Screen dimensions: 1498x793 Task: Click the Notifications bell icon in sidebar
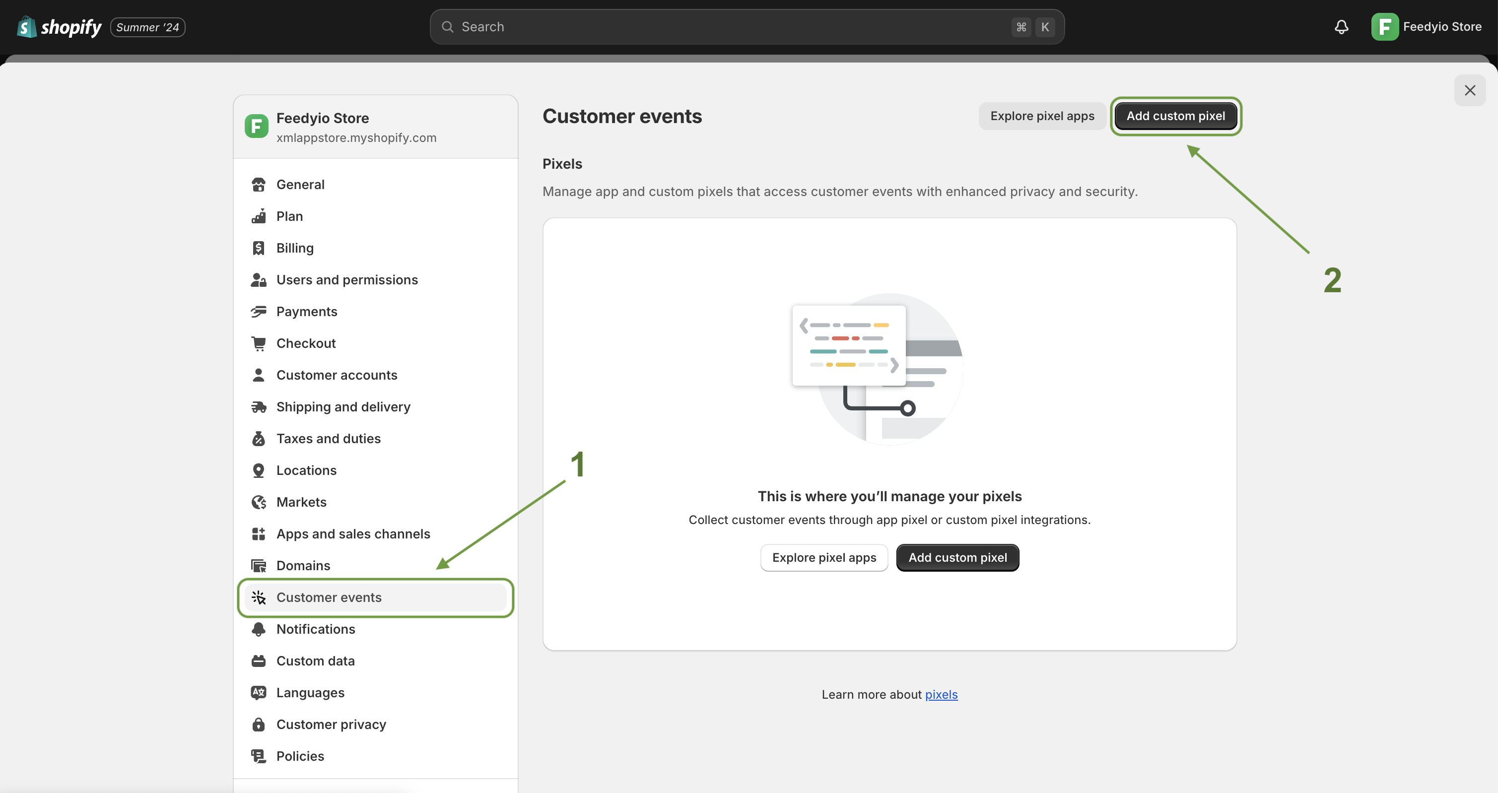click(259, 629)
